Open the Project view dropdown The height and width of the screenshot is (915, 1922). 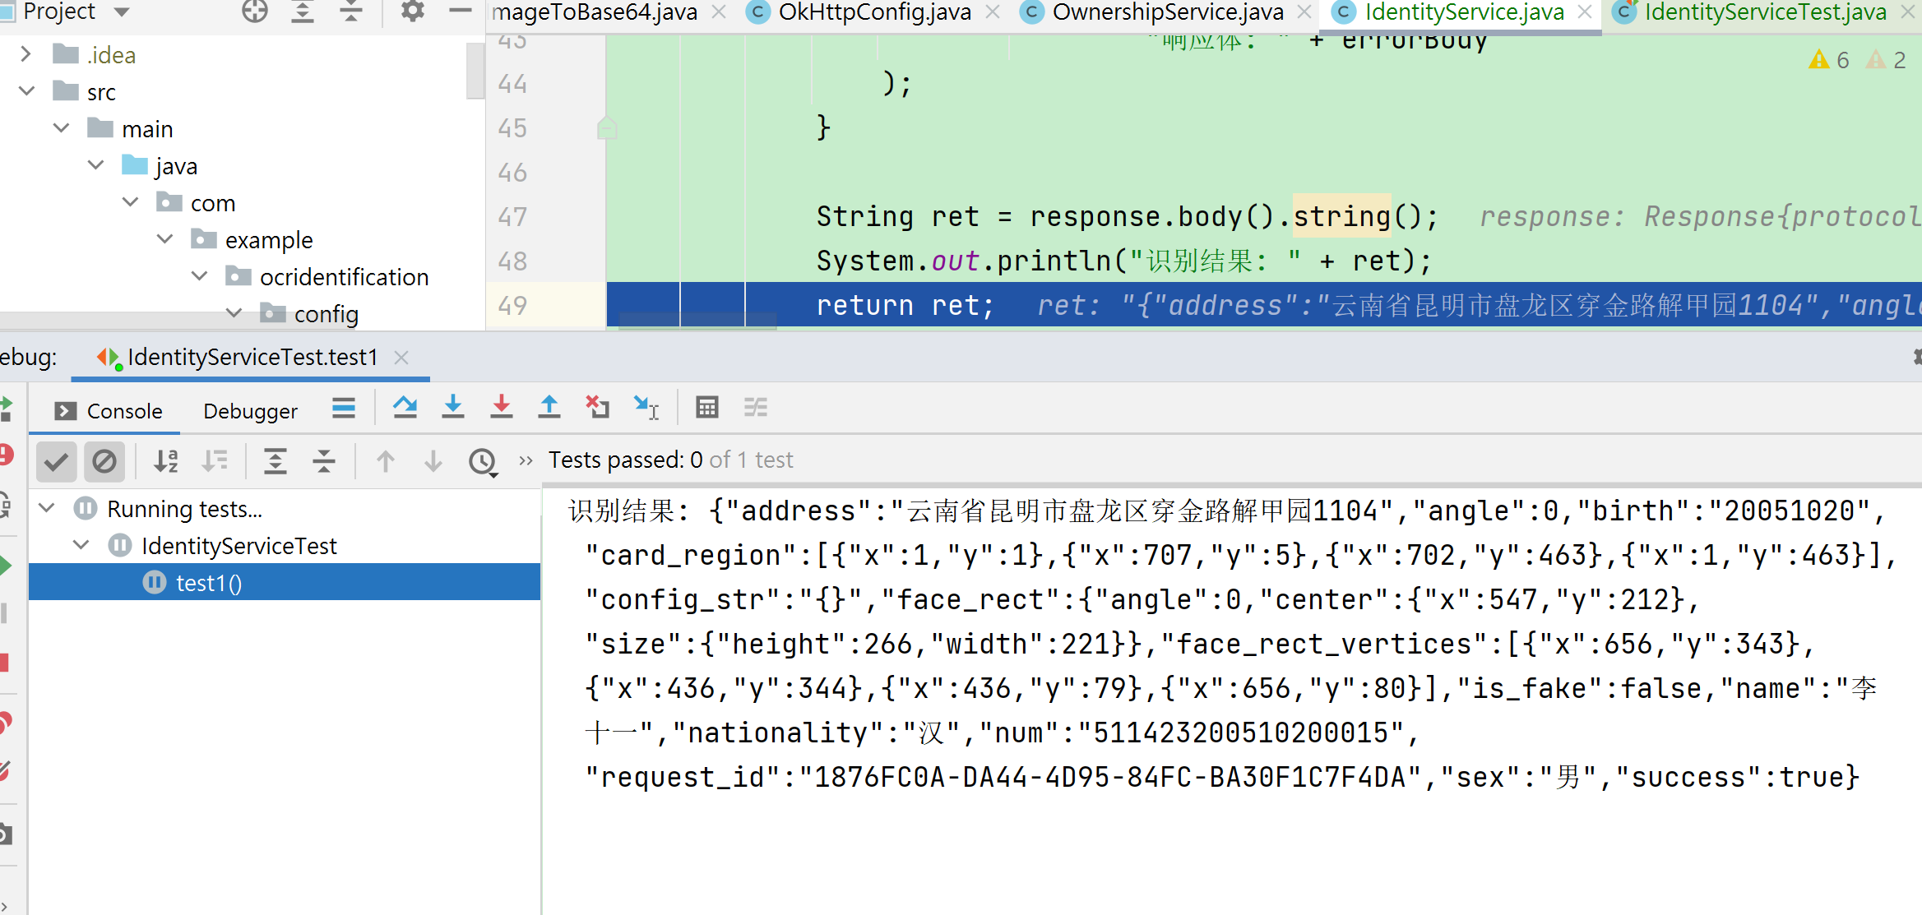pos(122,12)
